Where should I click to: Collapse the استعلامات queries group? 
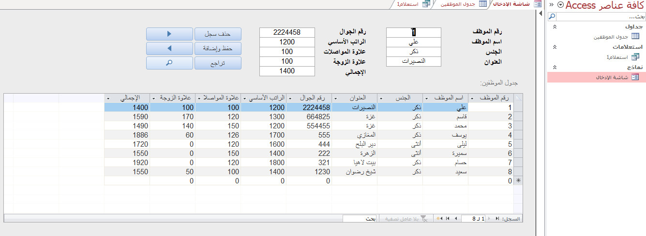point(555,47)
